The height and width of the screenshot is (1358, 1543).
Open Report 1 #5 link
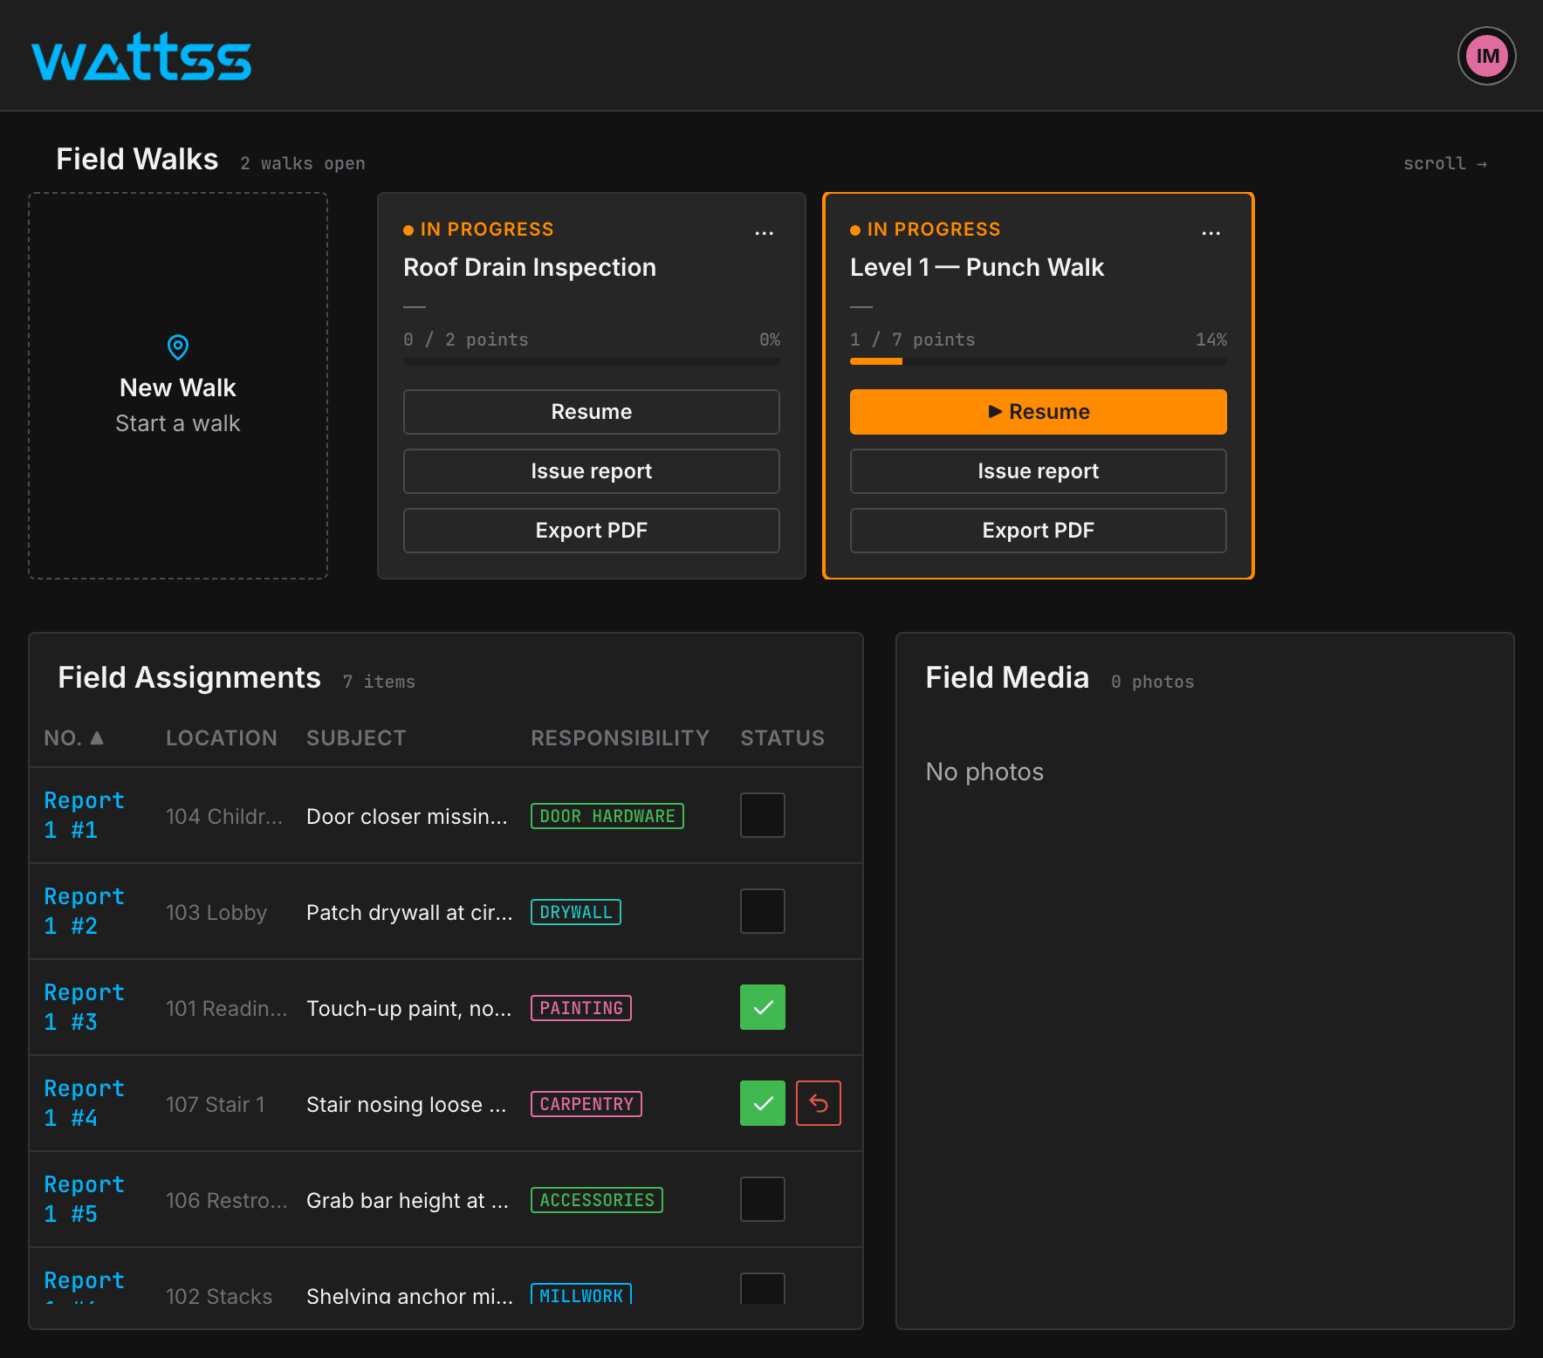[x=85, y=1199]
